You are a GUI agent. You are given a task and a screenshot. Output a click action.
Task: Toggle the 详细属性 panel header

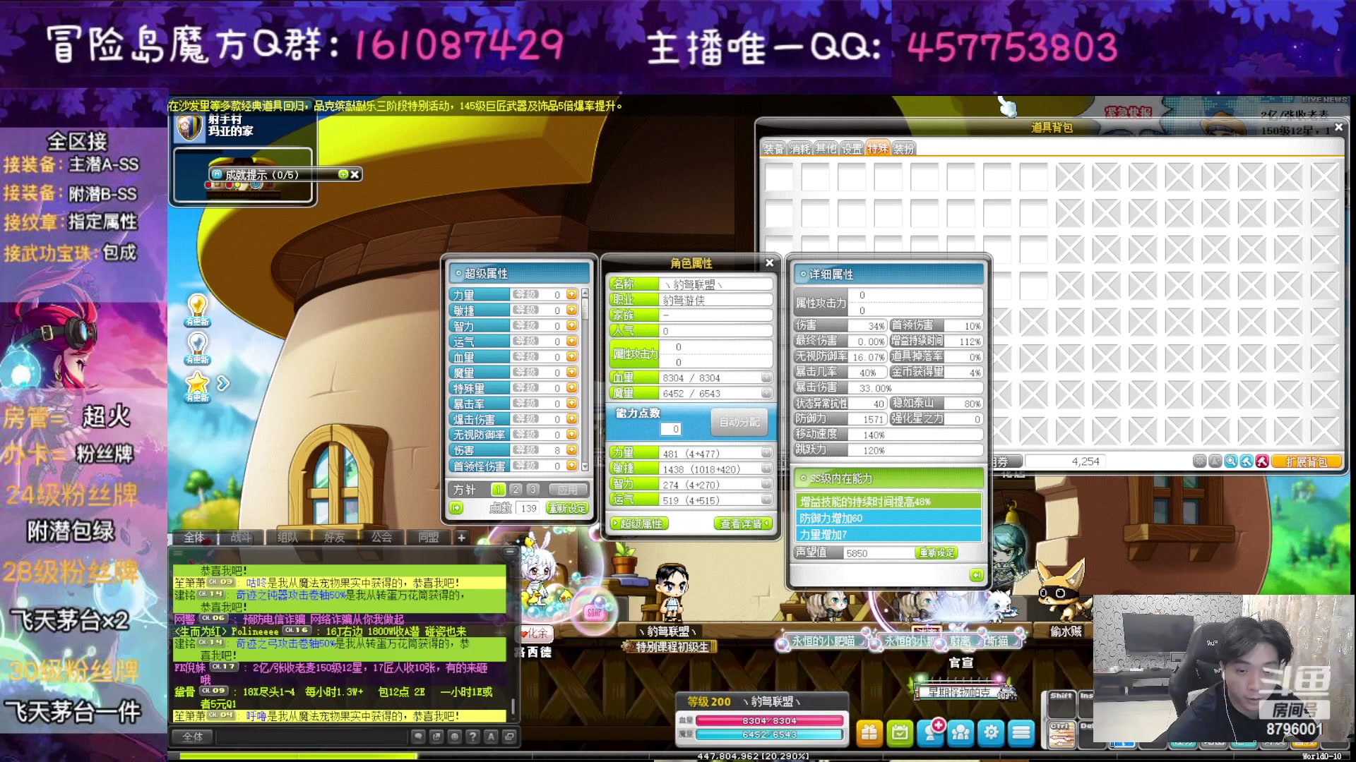[x=888, y=274]
